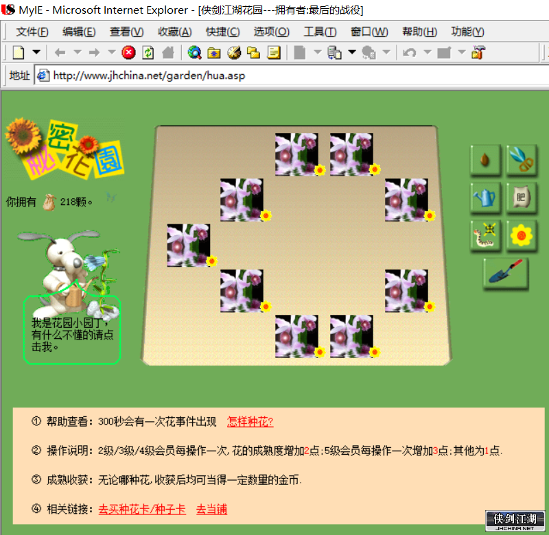Open web search via the globe magnifier icon
This screenshot has height=535, width=549.
pos(194,53)
